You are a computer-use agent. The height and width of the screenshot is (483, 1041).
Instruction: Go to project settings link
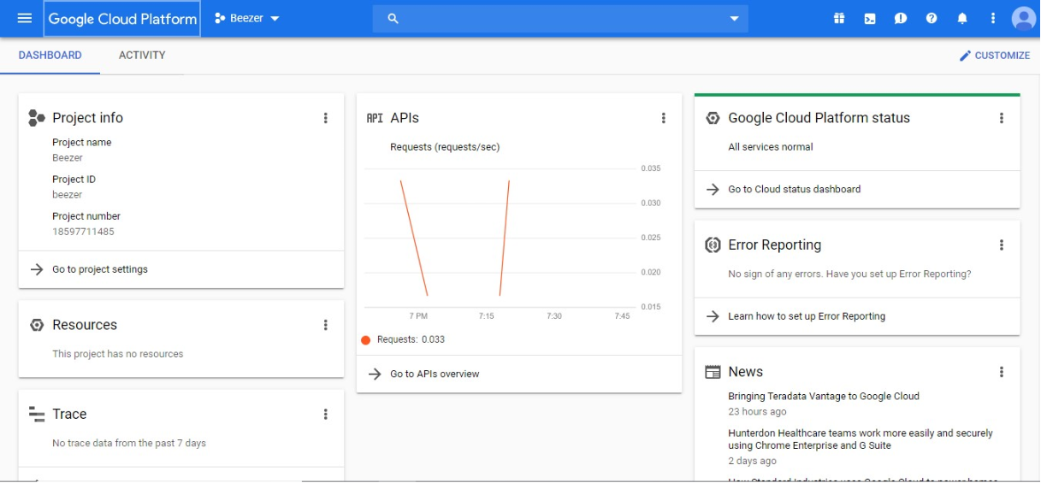(x=99, y=269)
